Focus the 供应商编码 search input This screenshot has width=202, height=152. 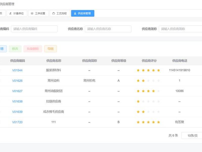[34, 29]
